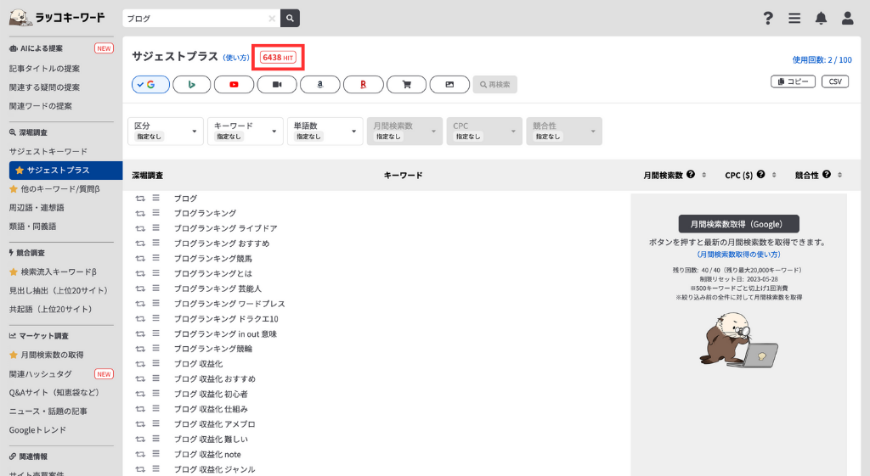Viewport: 870px width, 476px height.
Task: Open the CPC filter dropdown
Action: (484, 132)
